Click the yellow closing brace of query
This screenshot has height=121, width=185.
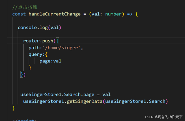click(x=30, y=68)
